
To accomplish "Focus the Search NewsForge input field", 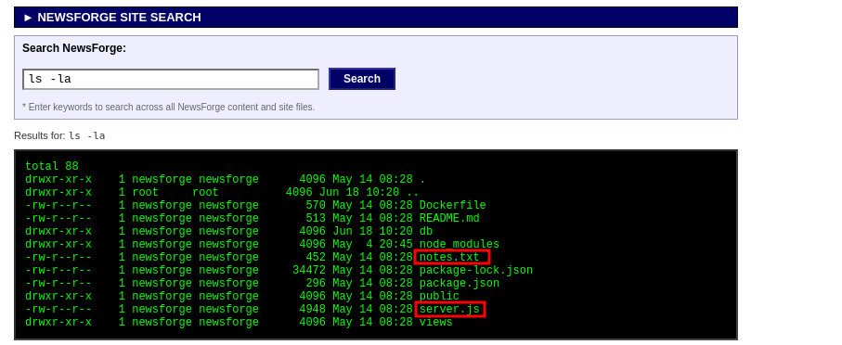I will click(x=171, y=79).
